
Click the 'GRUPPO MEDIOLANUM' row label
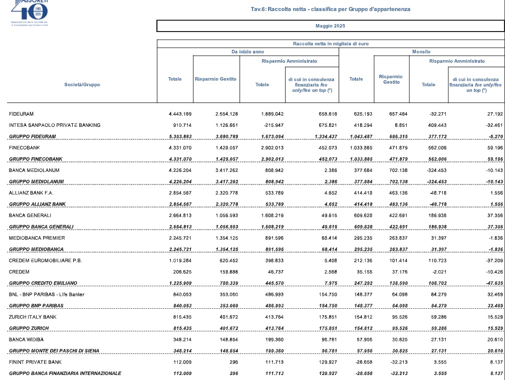tap(37, 182)
